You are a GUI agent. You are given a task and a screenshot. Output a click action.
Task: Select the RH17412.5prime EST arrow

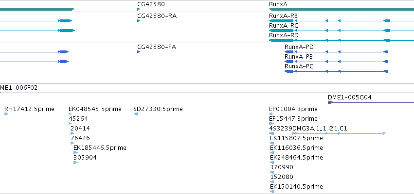coord(6,114)
